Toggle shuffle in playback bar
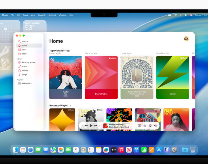This screenshot has width=208, height=164. tap(82, 126)
